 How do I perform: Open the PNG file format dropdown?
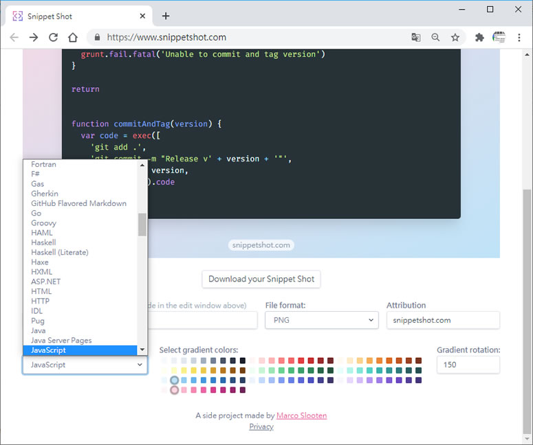pos(322,320)
